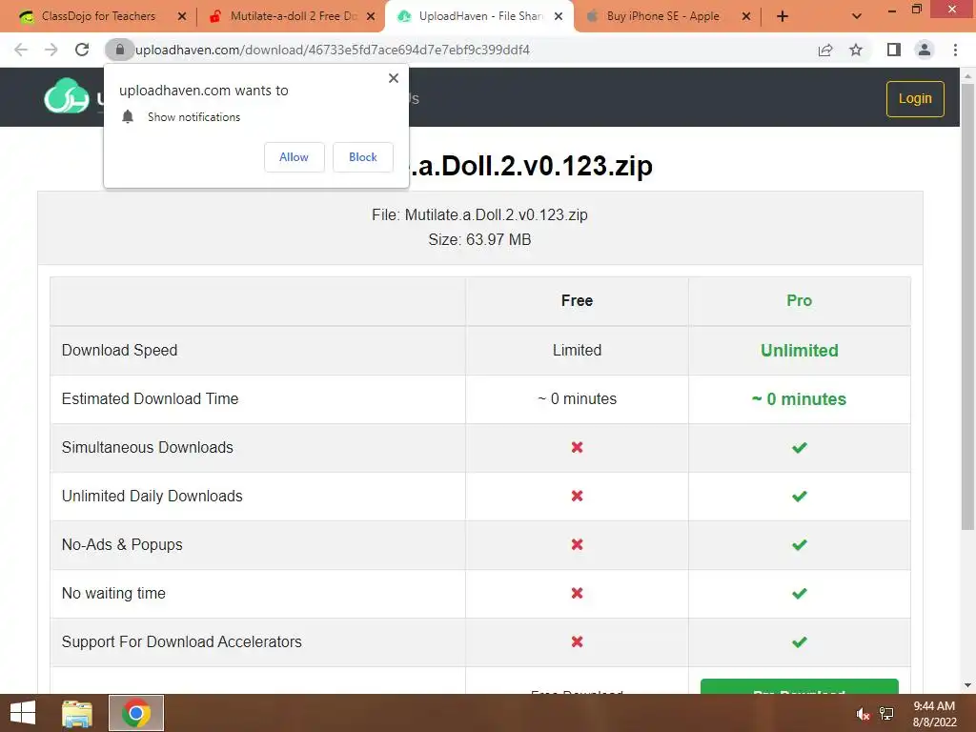Screen dimensions: 976x732
Task: Close the Buy iPhone SE tab
Action: (x=746, y=16)
